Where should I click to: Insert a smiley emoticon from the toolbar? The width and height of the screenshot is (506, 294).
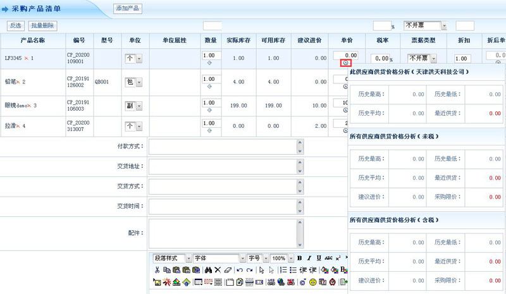click(x=312, y=281)
